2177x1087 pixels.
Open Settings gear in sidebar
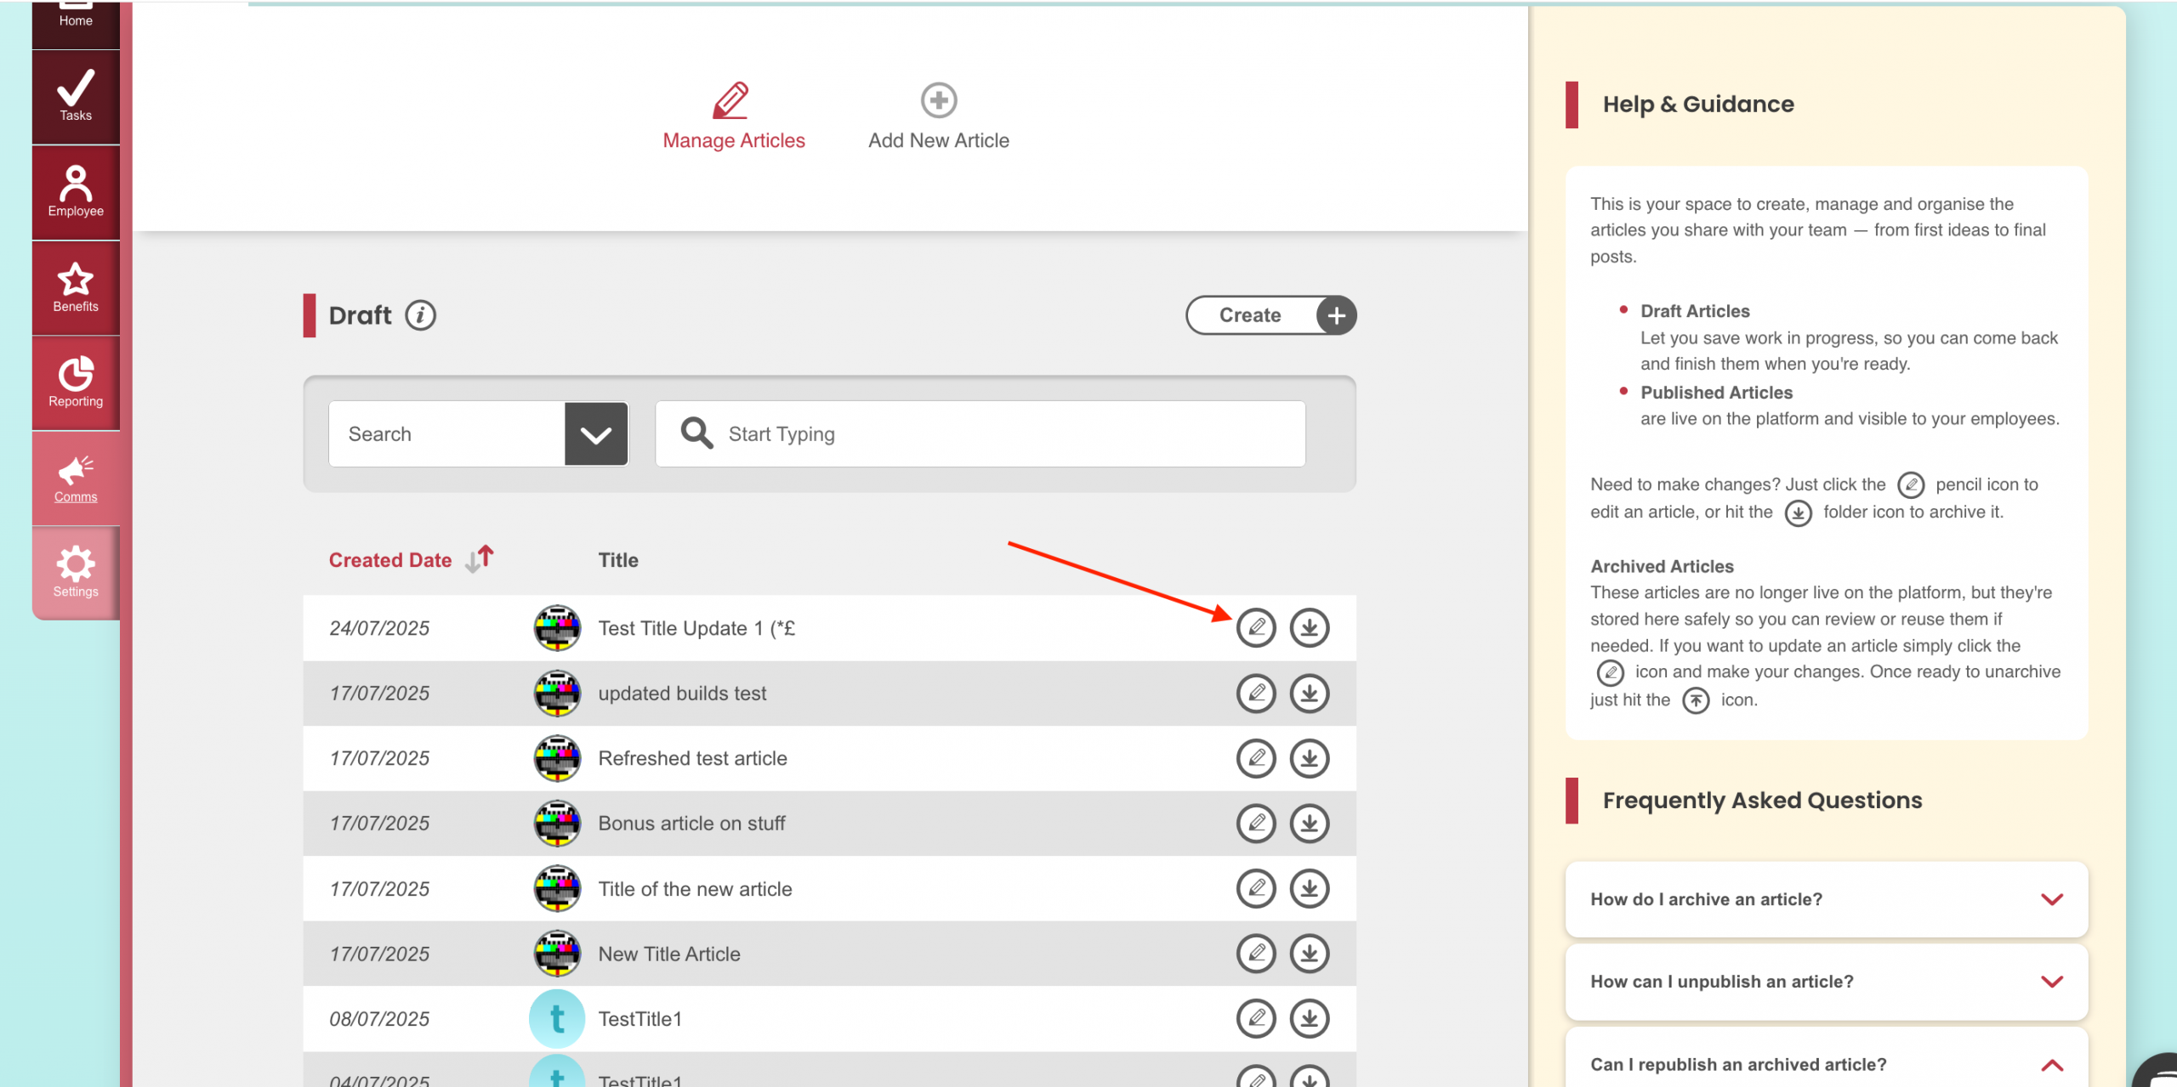coord(76,572)
